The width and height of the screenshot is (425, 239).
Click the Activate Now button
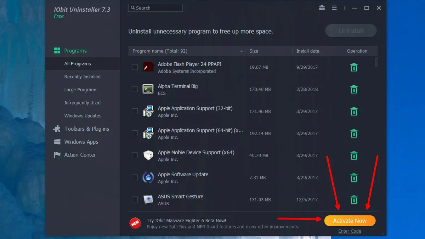(x=350, y=221)
